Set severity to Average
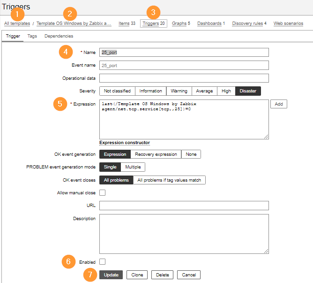The width and height of the screenshot is (313, 283). 204,91
